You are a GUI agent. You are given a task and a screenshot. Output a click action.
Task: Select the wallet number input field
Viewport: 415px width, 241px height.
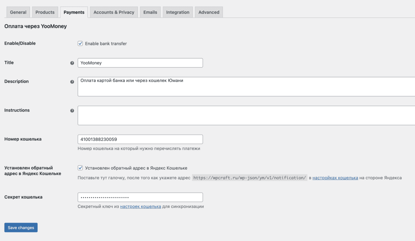click(x=140, y=139)
